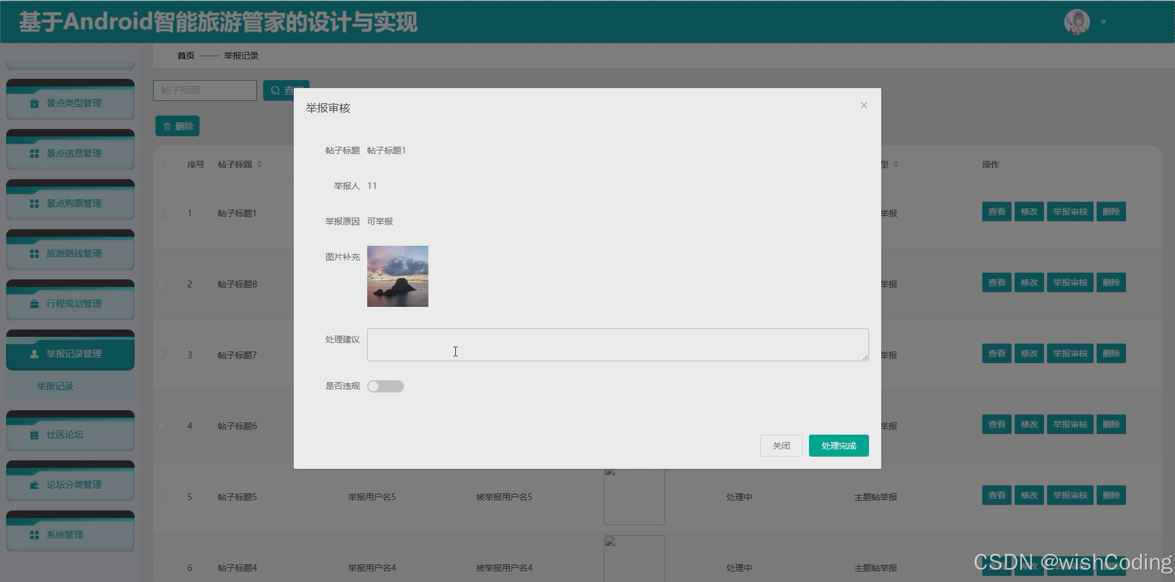The height and width of the screenshot is (582, 1175).
Task: Click the 处理完成 button
Action: coord(838,445)
